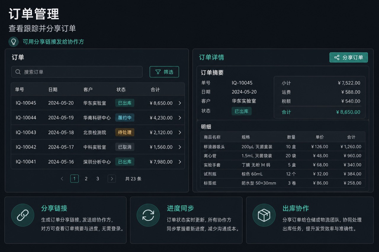The width and height of the screenshot is (379, 252).
Task: Click the 规格 column header
Action: point(246,137)
